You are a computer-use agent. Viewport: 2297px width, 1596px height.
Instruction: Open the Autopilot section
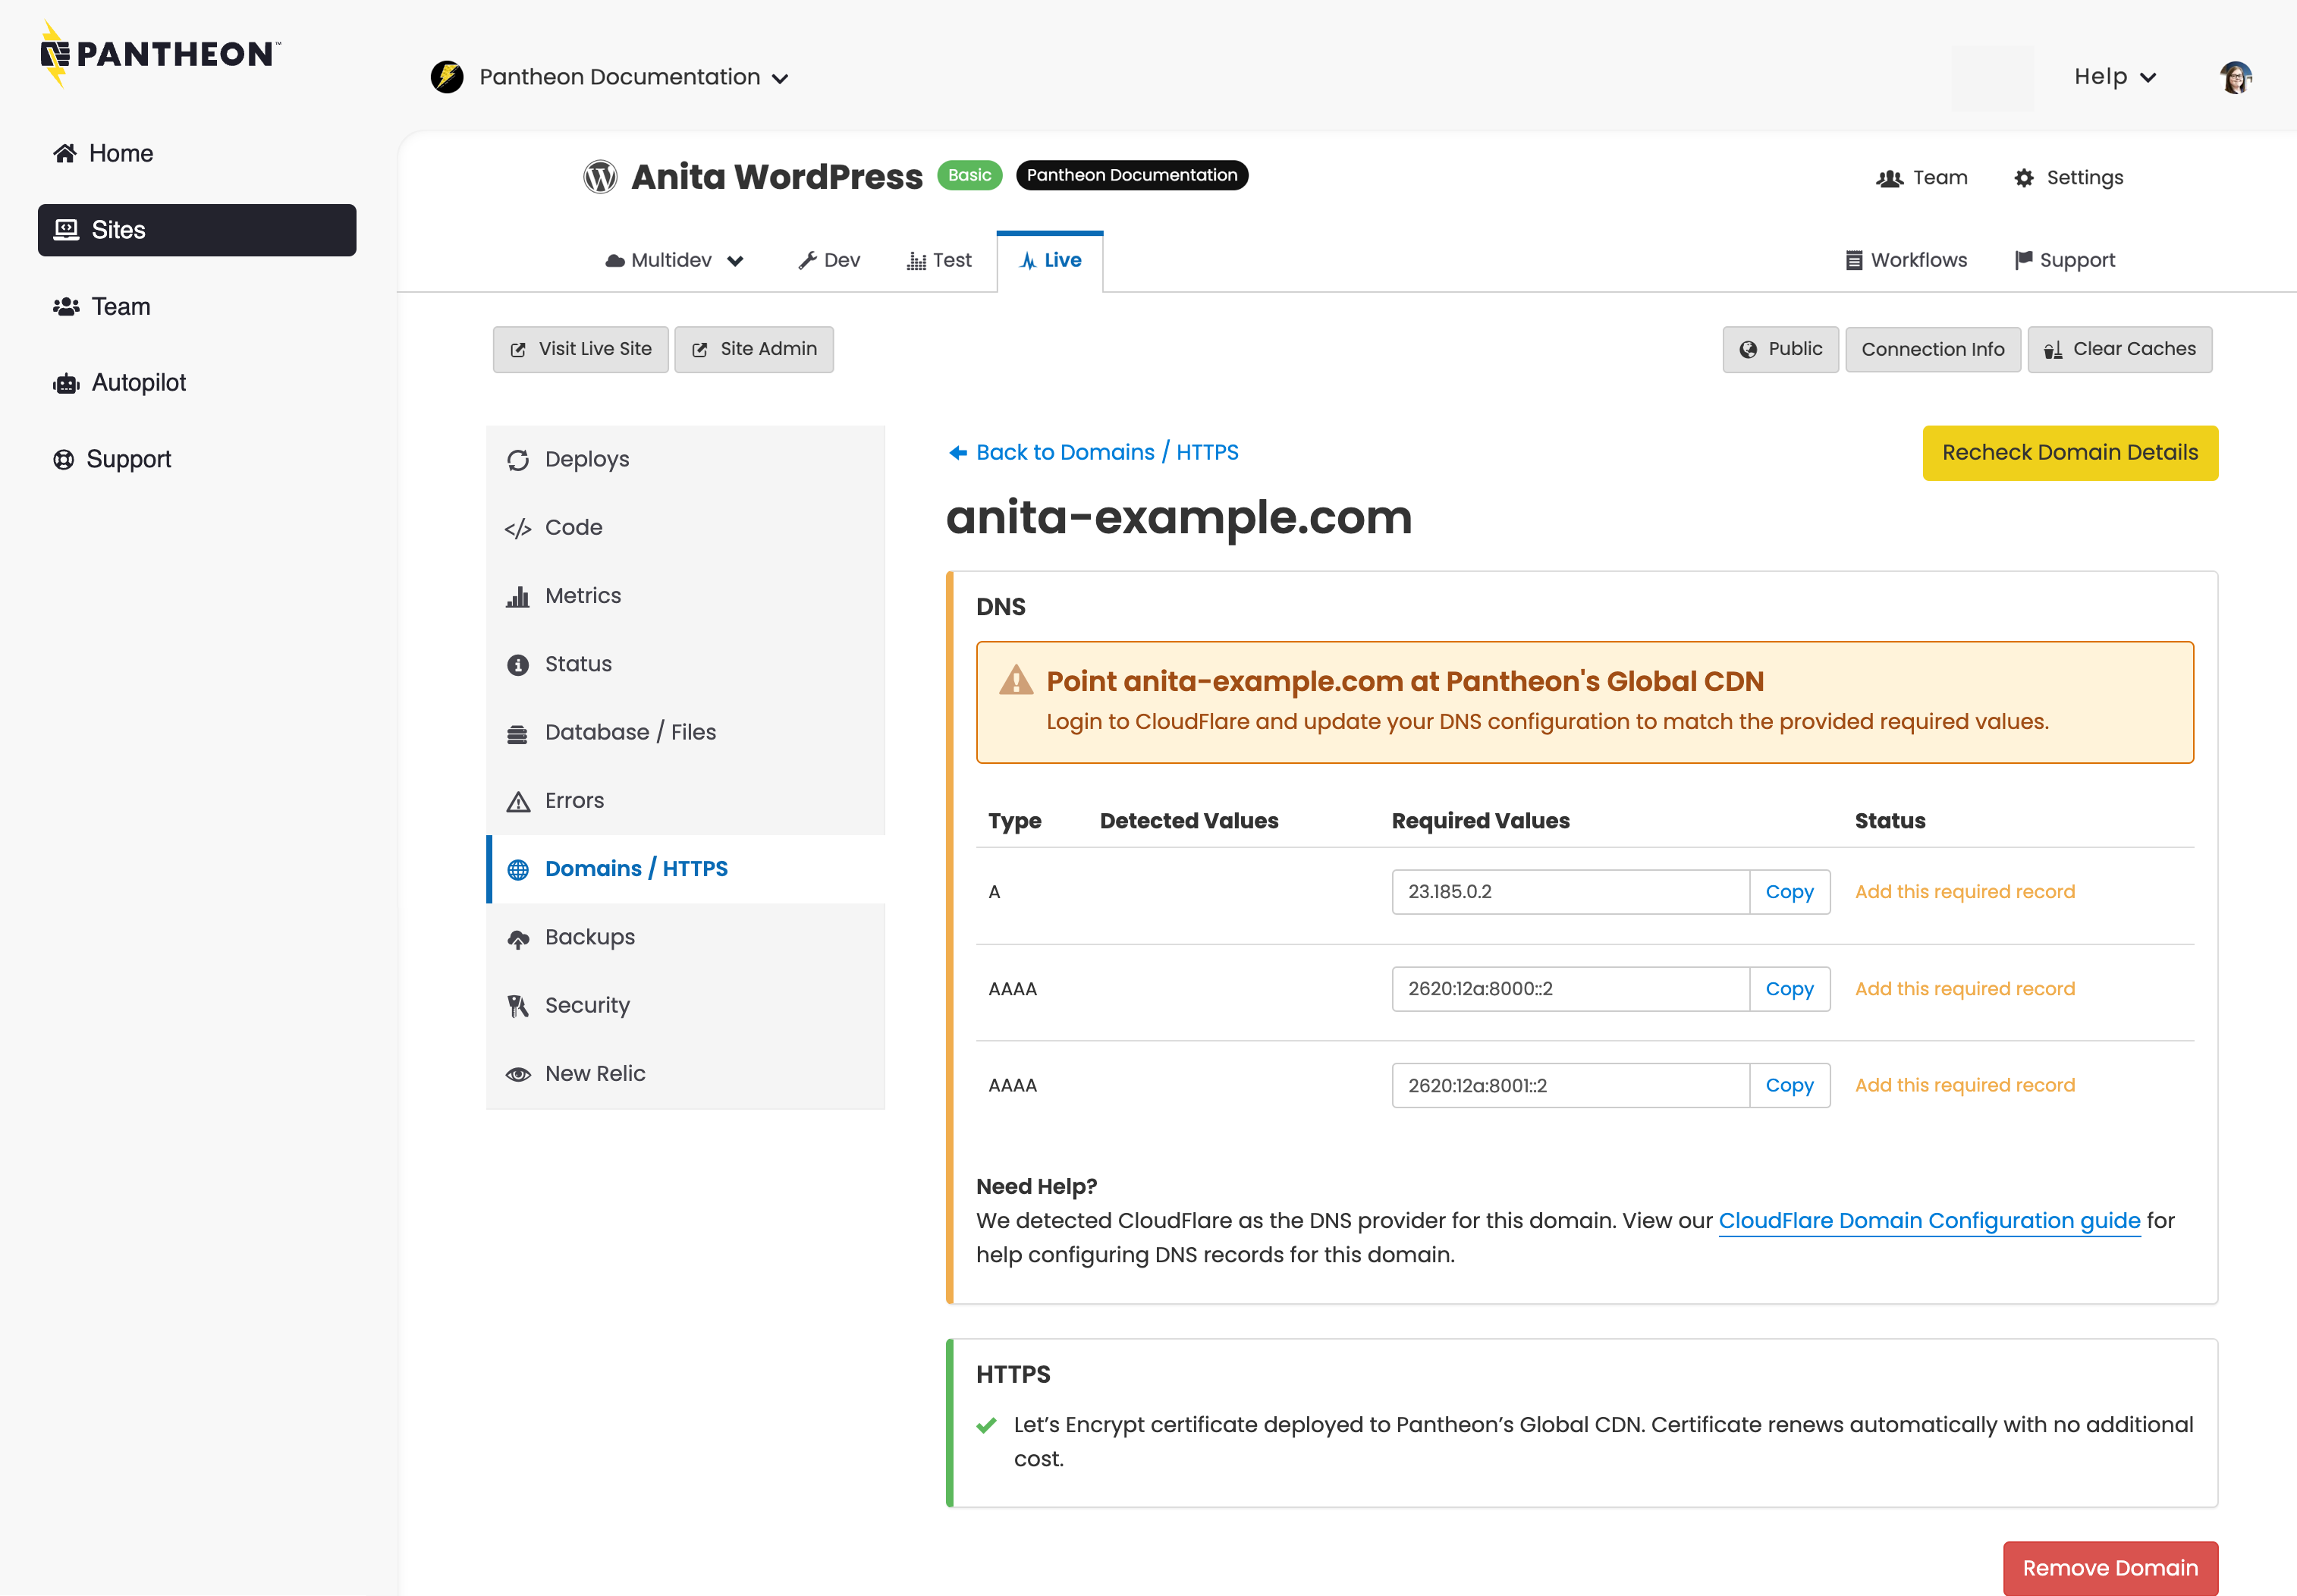pos(138,382)
